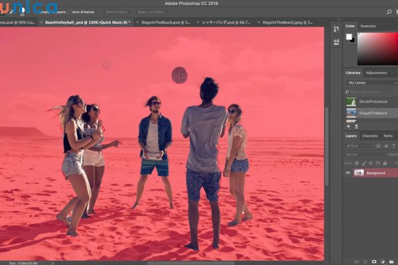Screen dimensions: 398x265
Task: Switch to the DogsAtTheBeach.jpeg document tab
Action: (281, 22)
